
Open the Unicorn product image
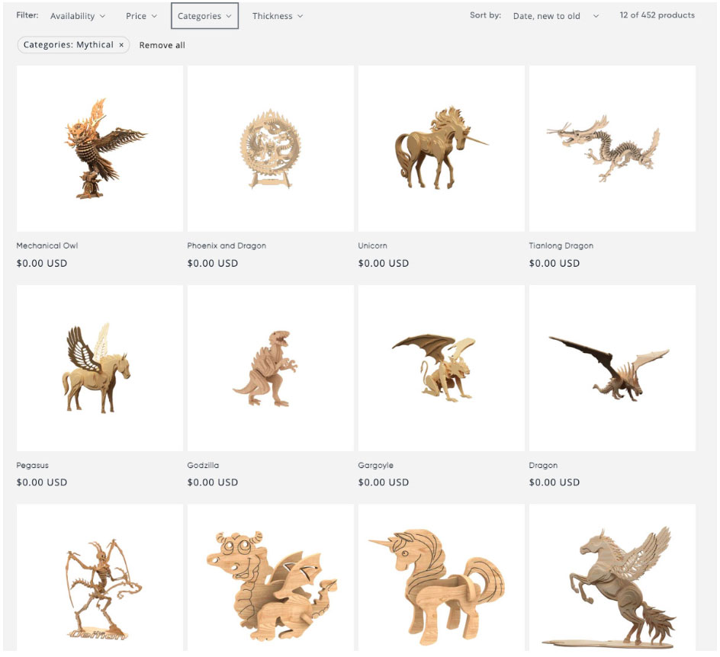pos(442,148)
